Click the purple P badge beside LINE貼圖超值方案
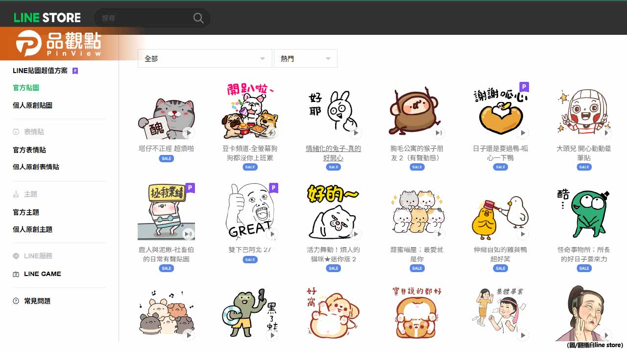Screen dimensions: 627x353 [x=75, y=71]
